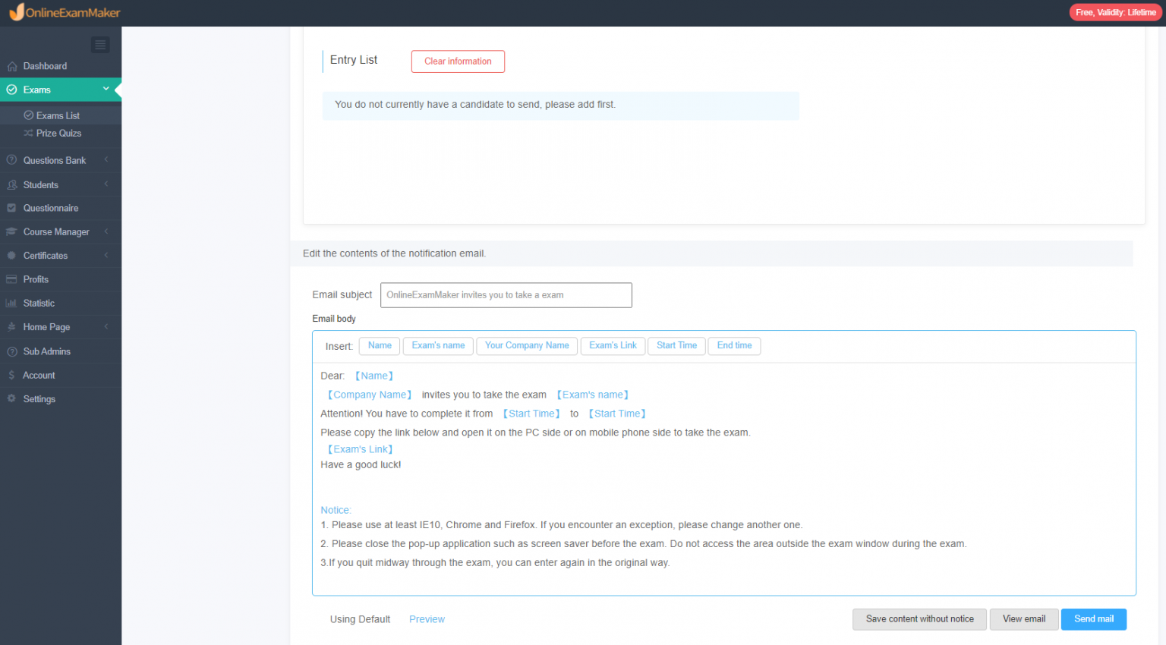Click the Certificates icon

(x=11, y=255)
